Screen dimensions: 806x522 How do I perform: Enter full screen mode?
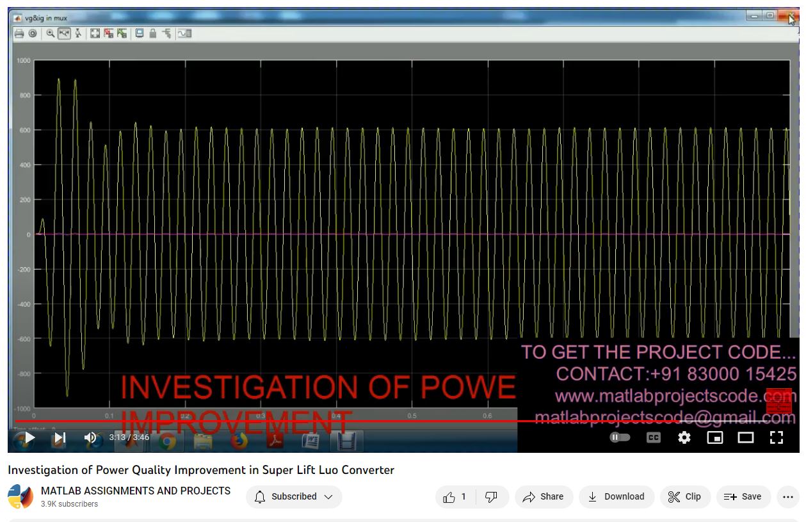pyautogui.click(x=777, y=437)
